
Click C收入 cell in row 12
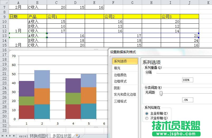(37, 31)
